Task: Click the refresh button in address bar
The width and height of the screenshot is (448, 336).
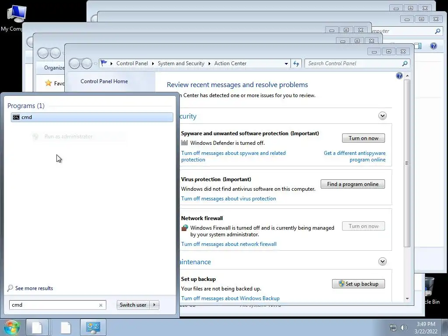Action: (296, 63)
